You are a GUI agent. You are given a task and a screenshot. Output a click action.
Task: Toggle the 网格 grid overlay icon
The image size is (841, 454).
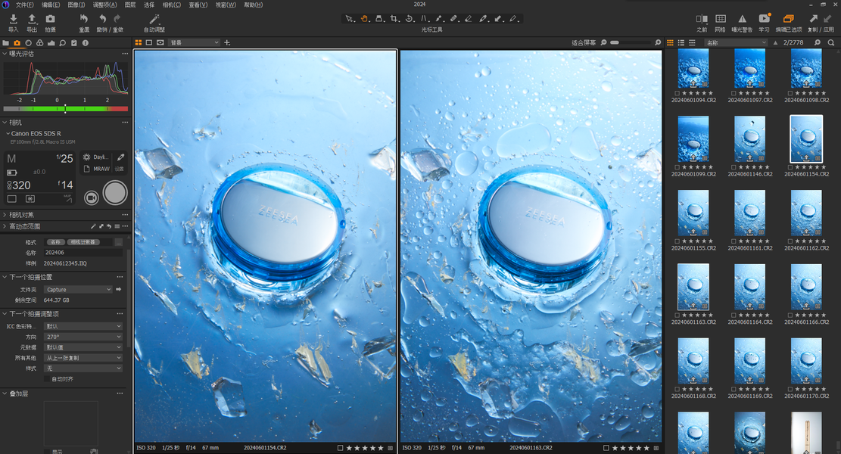coord(721,20)
